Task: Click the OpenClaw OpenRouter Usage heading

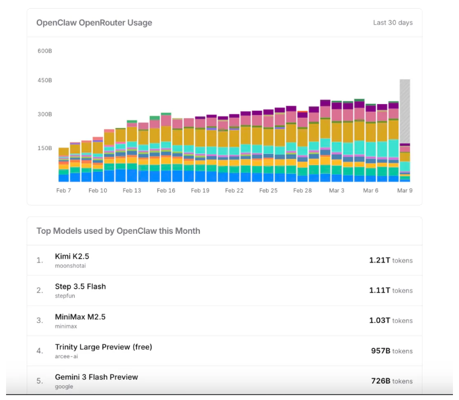Action: click(94, 23)
